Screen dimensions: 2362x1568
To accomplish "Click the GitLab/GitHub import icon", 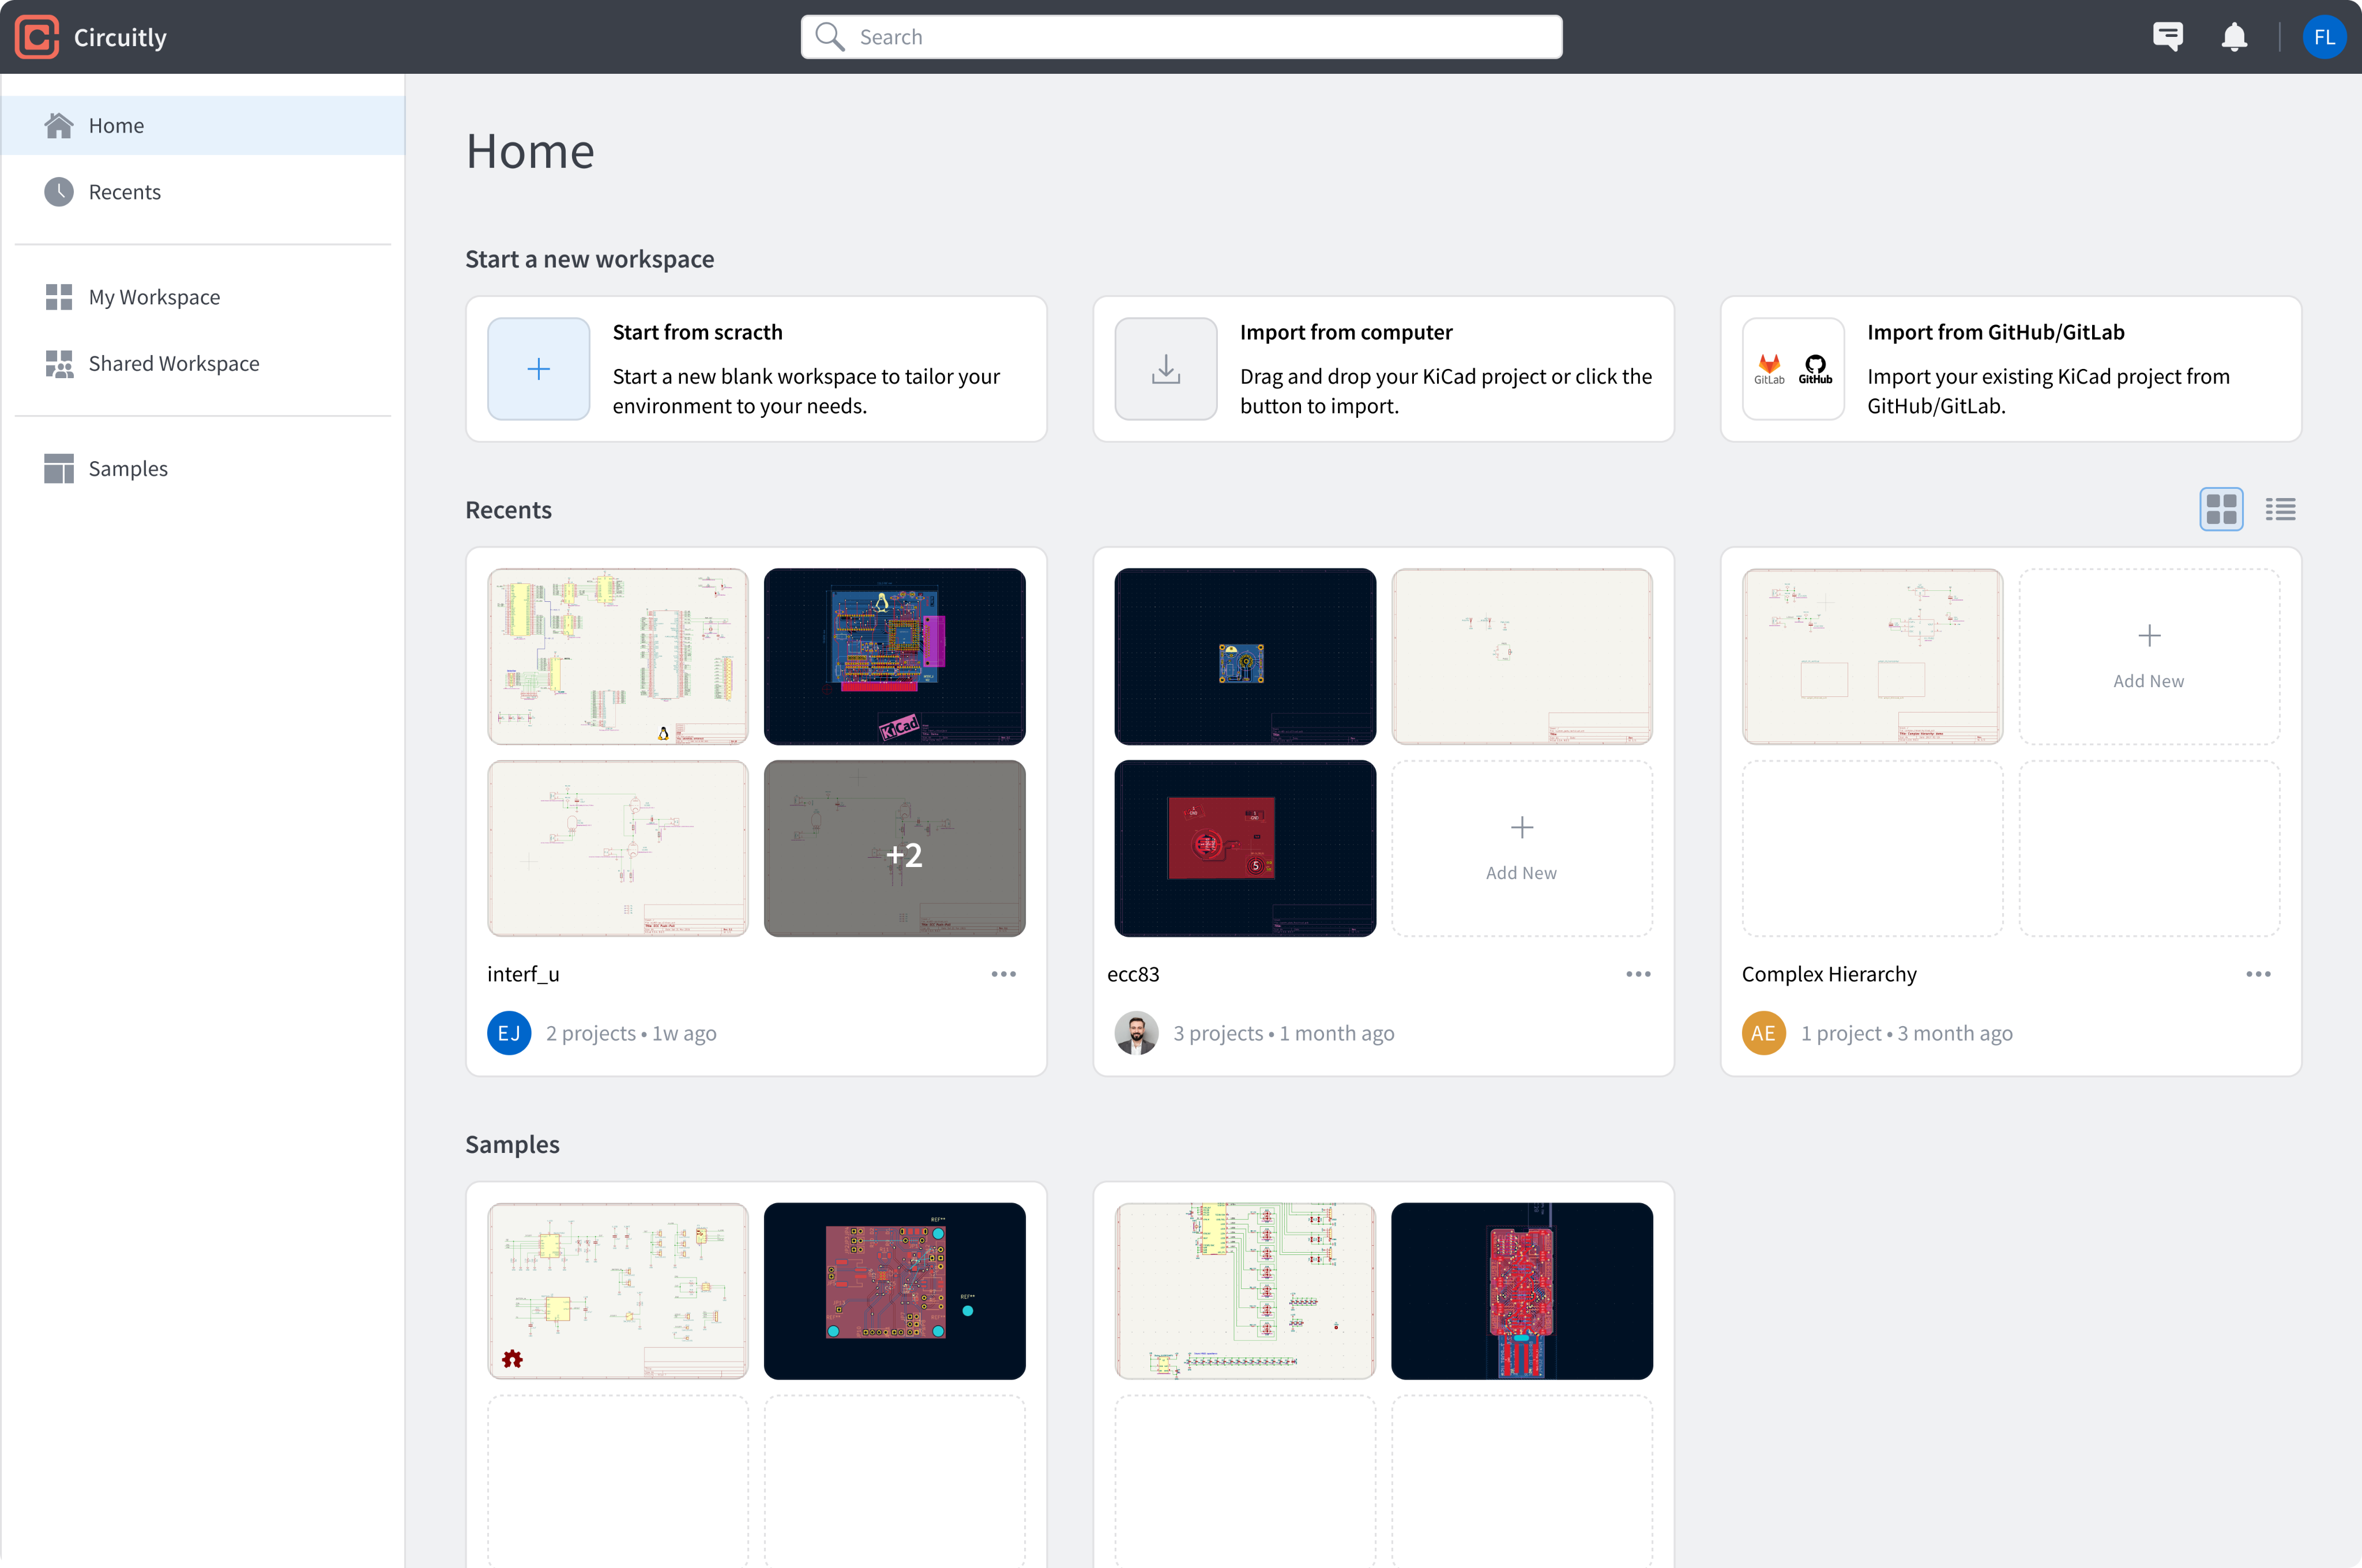I will pos(1793,369).
